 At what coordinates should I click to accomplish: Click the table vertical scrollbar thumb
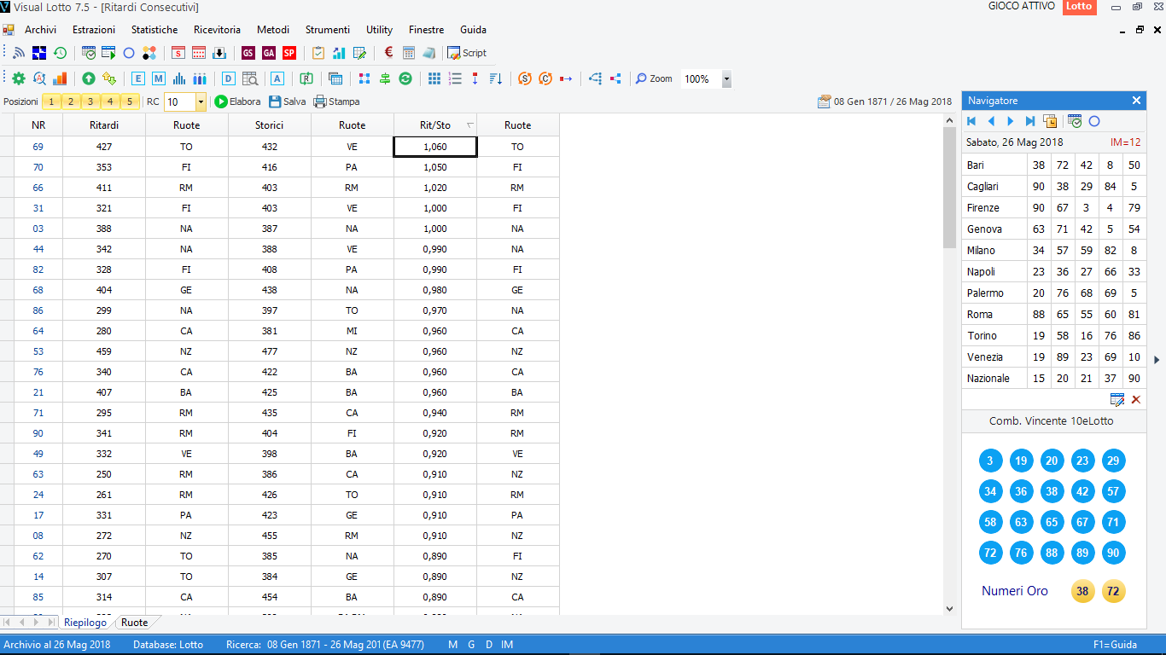(x=950, y=188)
